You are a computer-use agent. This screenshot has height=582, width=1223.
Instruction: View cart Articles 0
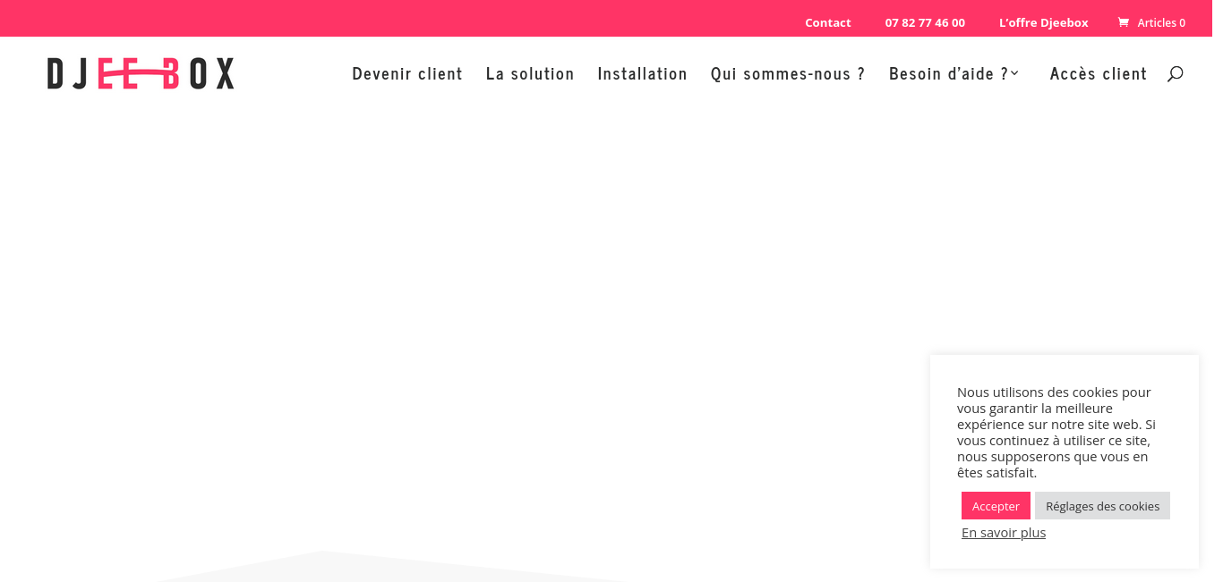tap(1151, 22)
